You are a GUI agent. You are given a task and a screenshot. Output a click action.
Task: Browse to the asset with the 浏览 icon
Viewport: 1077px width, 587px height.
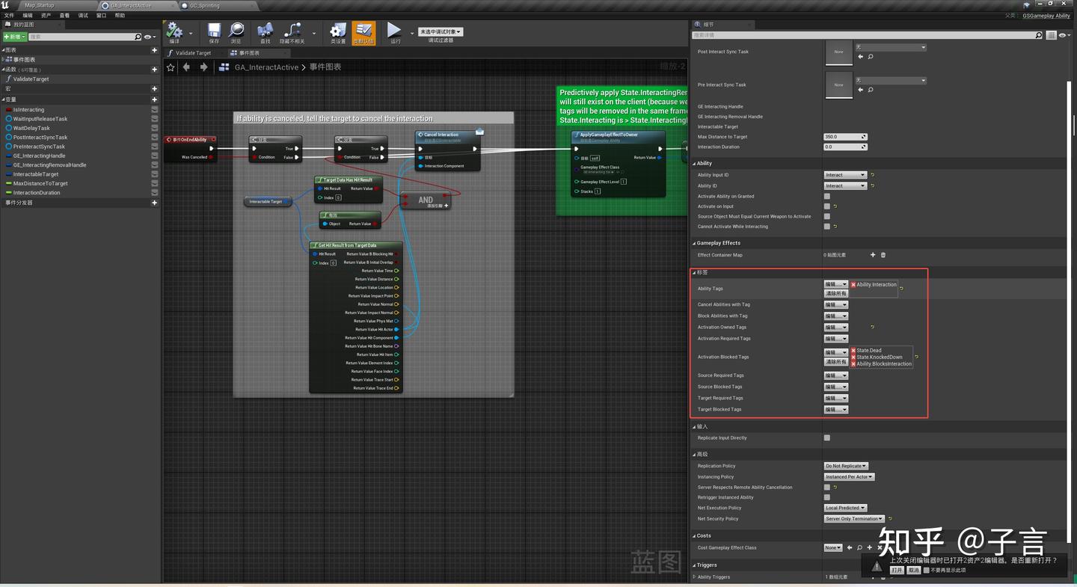[236, 31]
